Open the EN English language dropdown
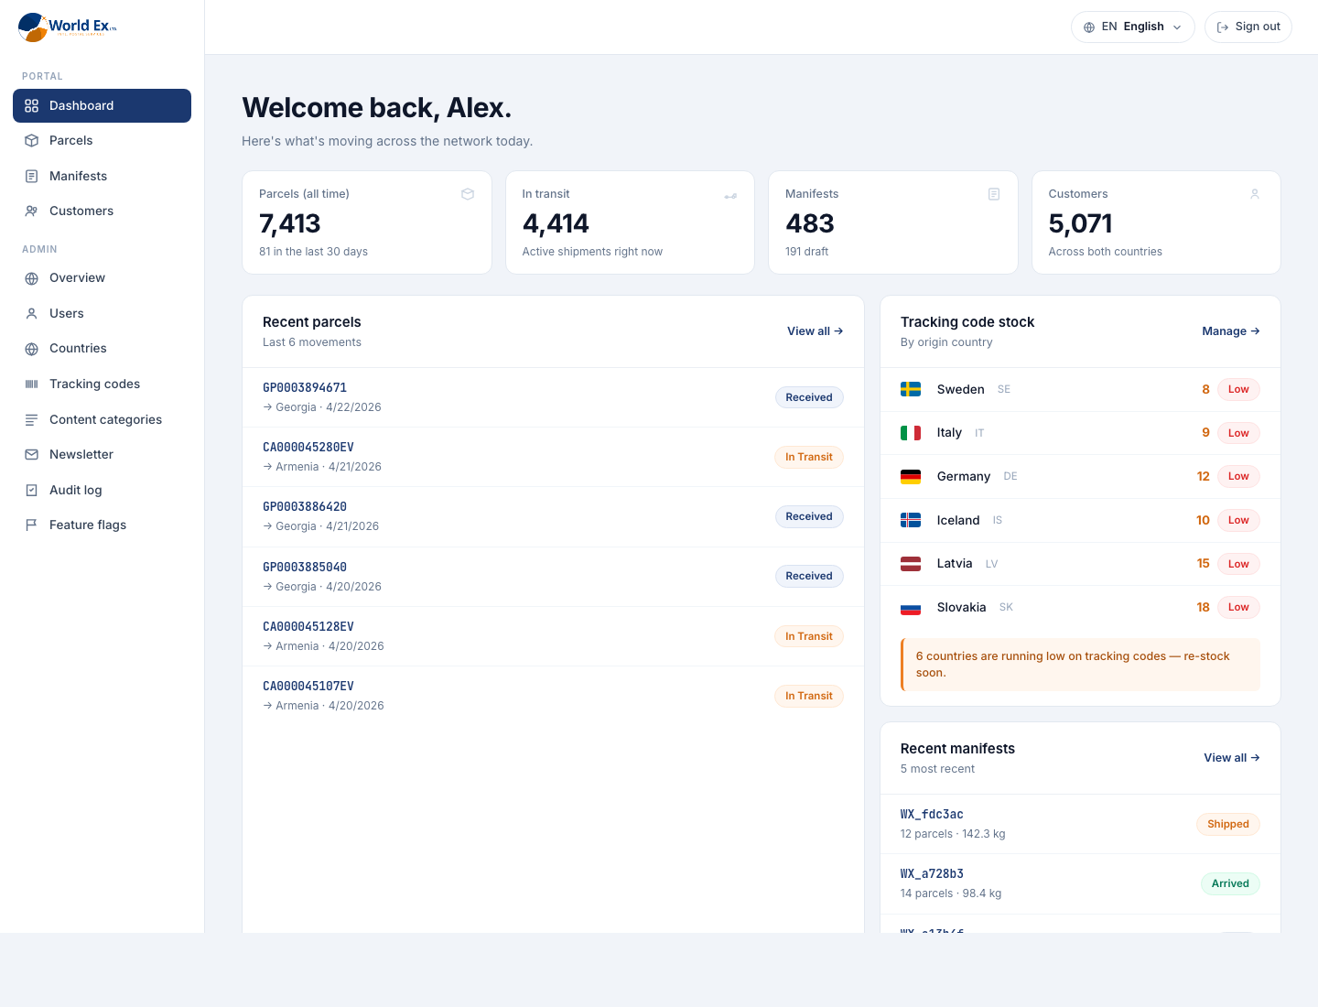Viewport: 1318px width, 1007px height. [x=1133, y=27]
